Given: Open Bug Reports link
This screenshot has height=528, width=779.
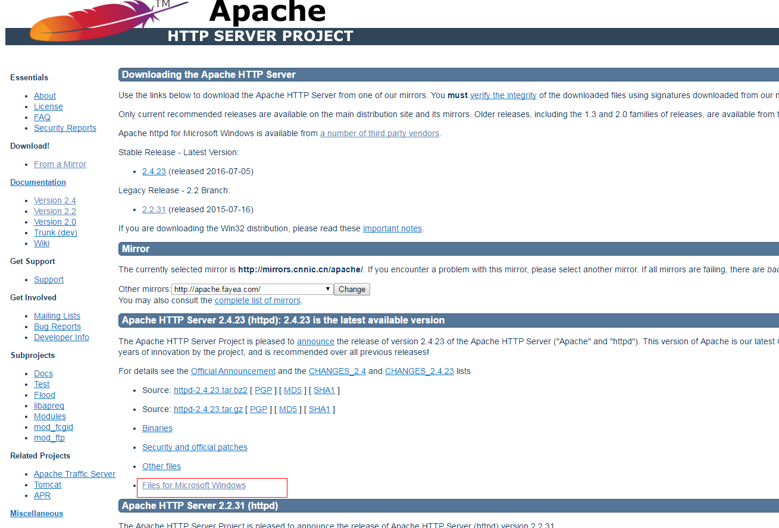Looking at the screenshot, I should point(57,326).
